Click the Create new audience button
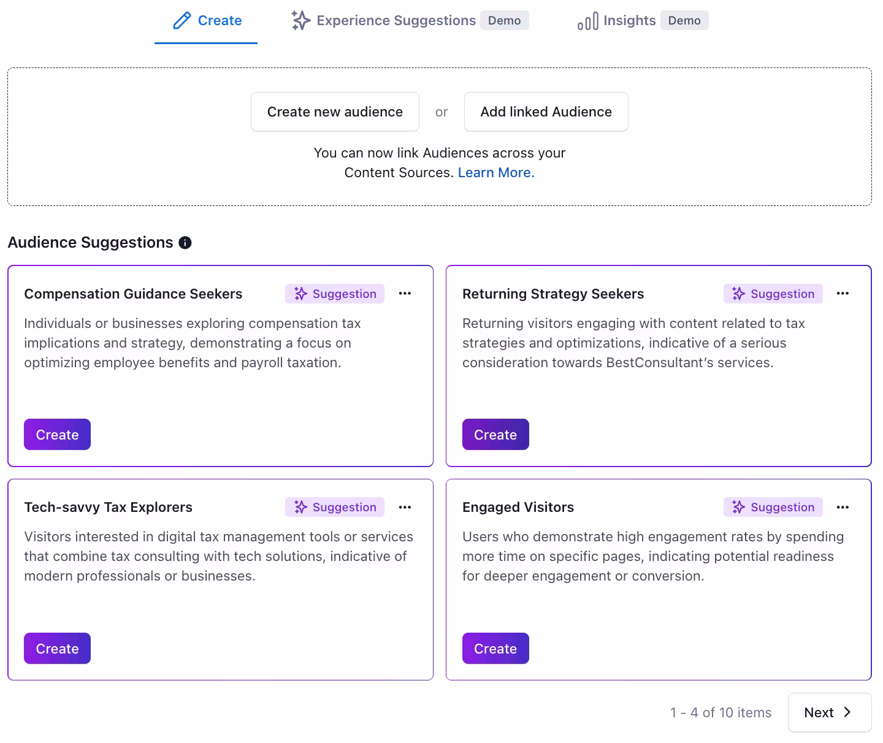 (335, 112)
